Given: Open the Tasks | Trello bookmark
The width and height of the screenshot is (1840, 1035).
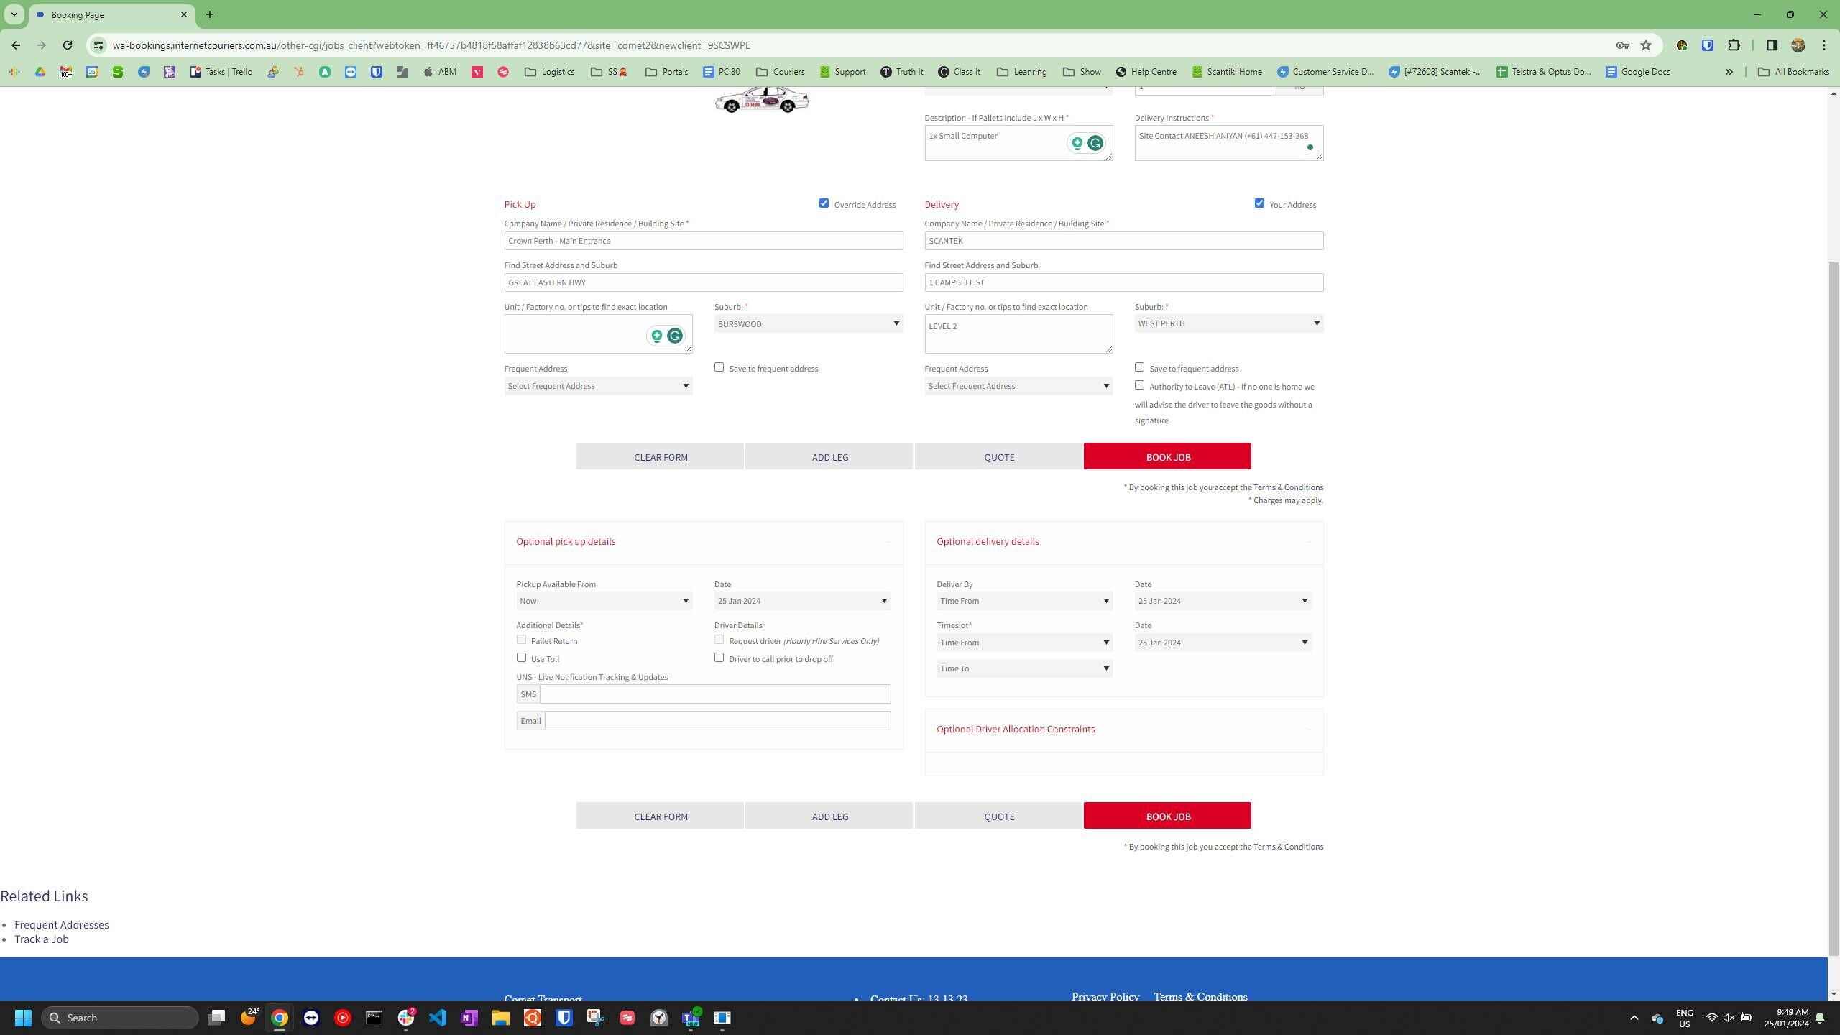Looking at the screenshot, I should 221,72.
